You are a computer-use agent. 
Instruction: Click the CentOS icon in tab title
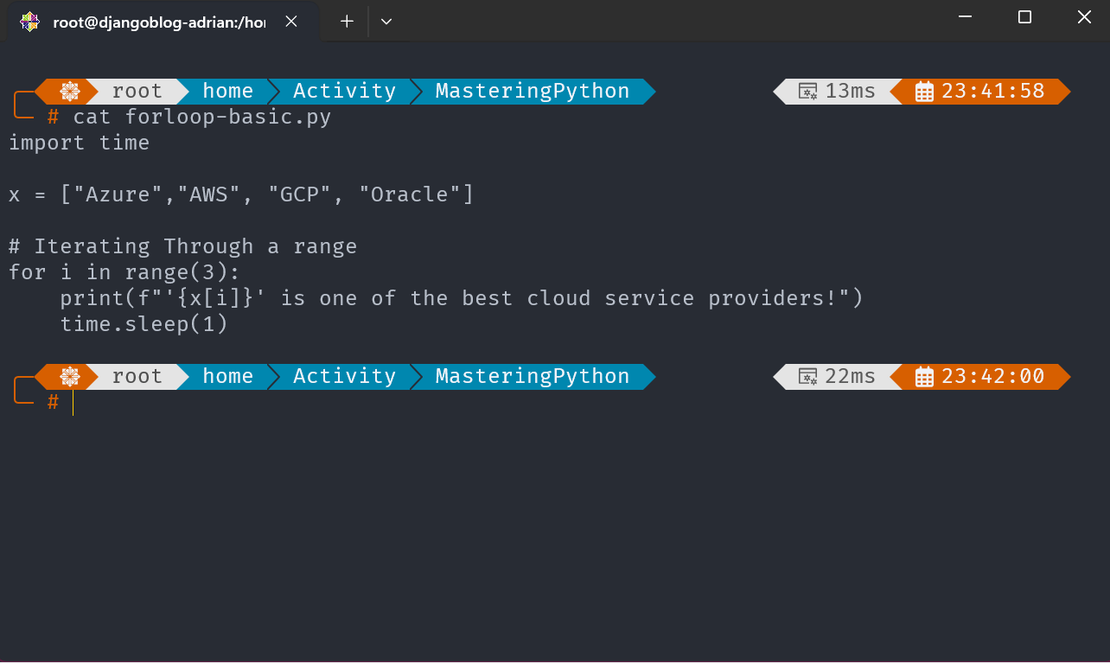pos(29,22)
